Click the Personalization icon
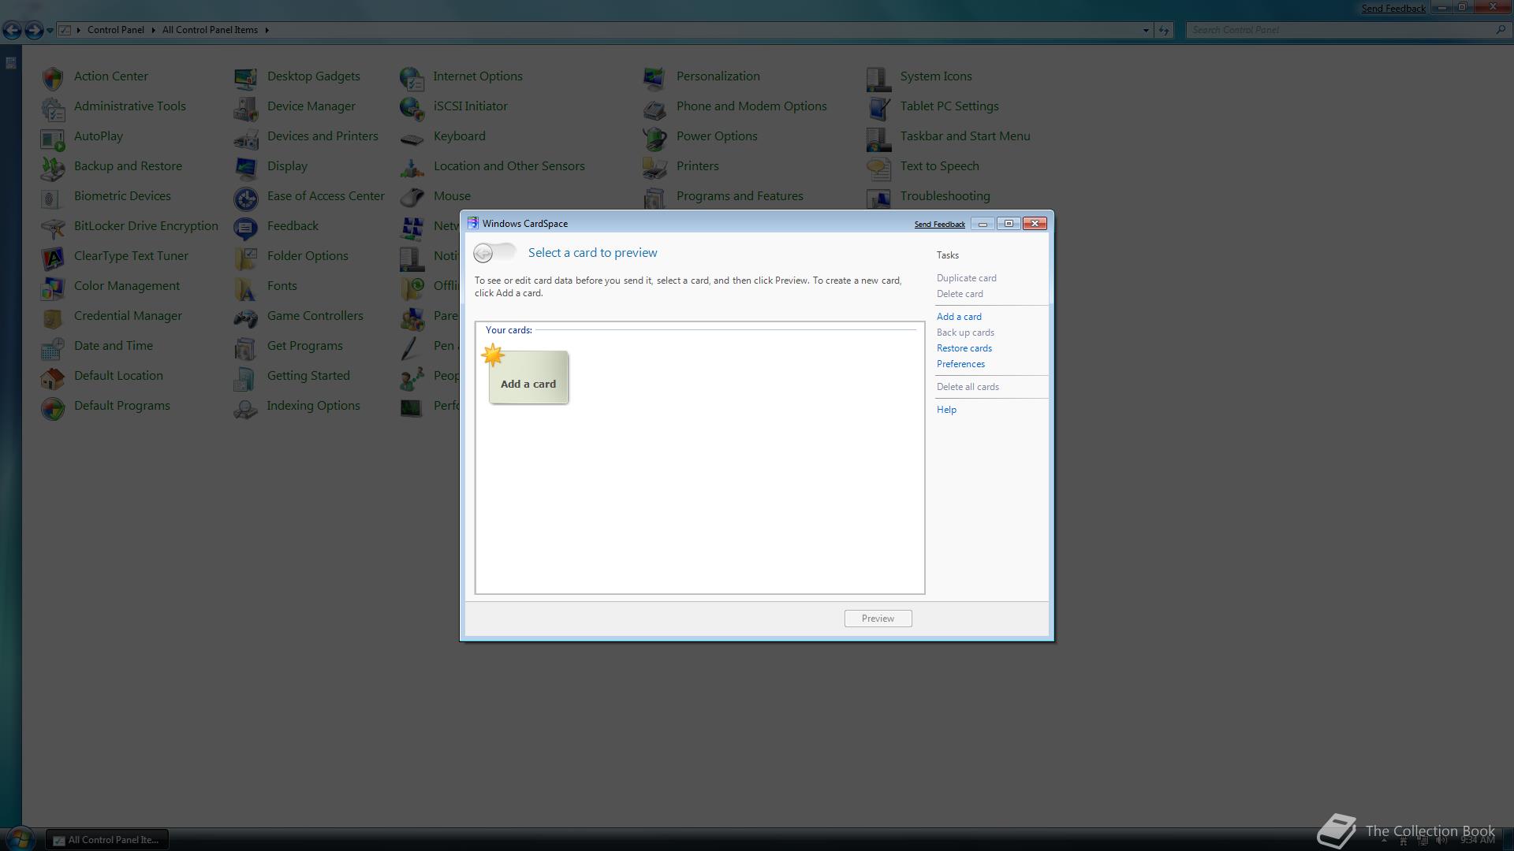The image size is (1514, 851). point(654,77)
